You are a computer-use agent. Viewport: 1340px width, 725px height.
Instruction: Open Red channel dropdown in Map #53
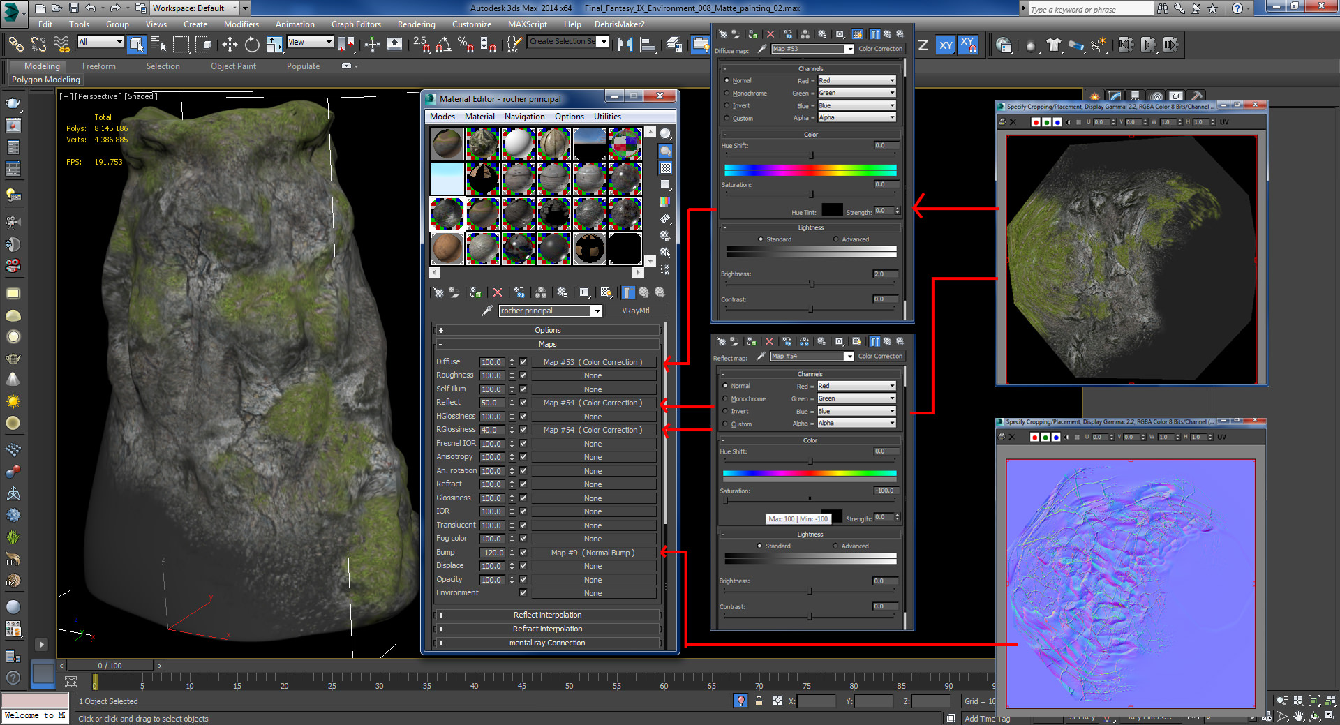pyautogui.click(x=856, y=81)
